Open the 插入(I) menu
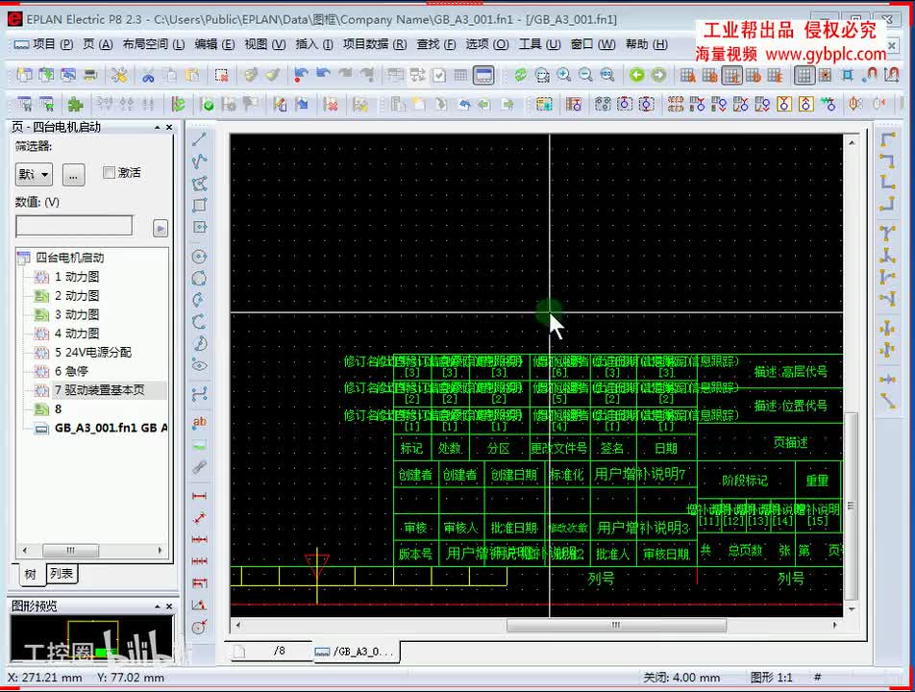This screenshot has width=915, height=692. tap(314, 44)
